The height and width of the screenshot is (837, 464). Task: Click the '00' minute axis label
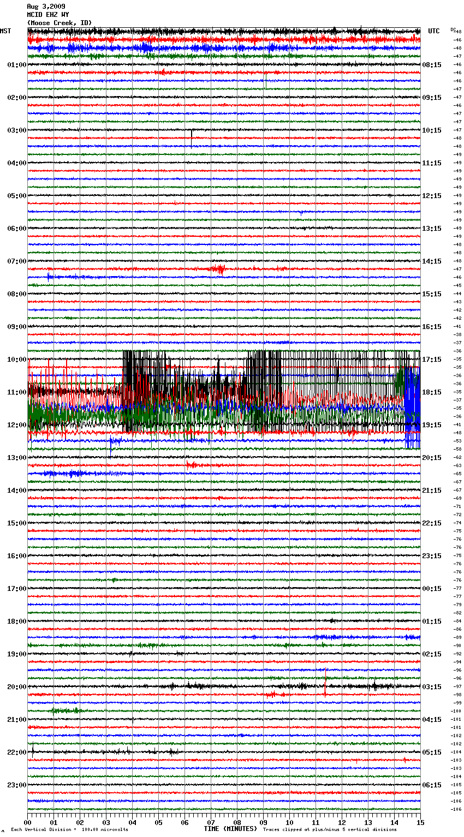[27, 822]
